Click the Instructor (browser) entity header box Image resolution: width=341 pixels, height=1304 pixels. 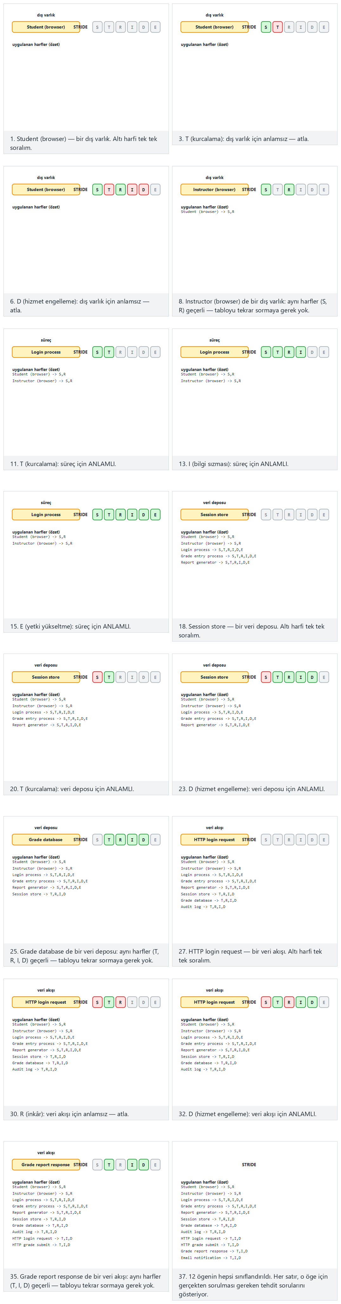[x=214, y=189]
